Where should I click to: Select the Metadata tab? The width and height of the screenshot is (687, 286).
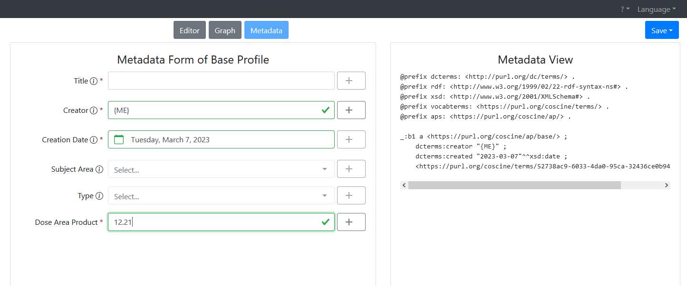[266, 30]
